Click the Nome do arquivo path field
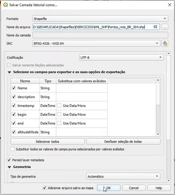This screenshot has height=195, width=175. pyautogui.click(x=96, y=27)
